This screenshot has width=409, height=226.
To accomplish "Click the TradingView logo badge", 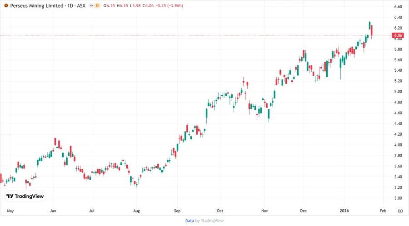I will click(x=25, y=197).
